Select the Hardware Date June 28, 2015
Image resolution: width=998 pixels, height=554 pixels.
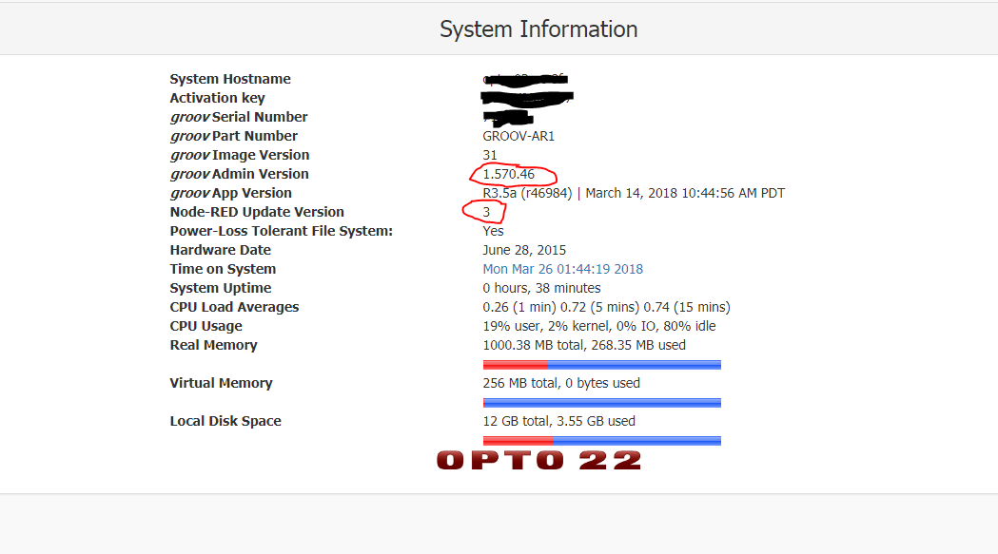[x=524, y=250]
